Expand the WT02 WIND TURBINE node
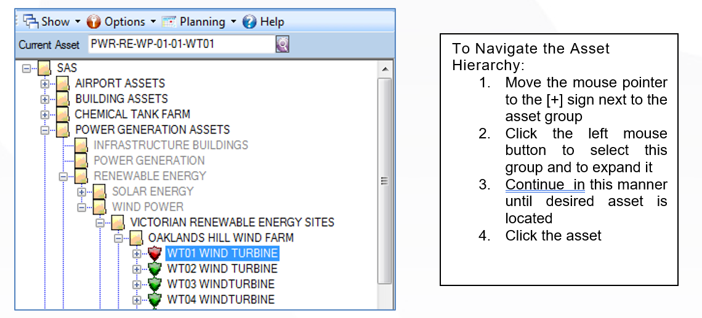702x318 pixels. [137, 269]
